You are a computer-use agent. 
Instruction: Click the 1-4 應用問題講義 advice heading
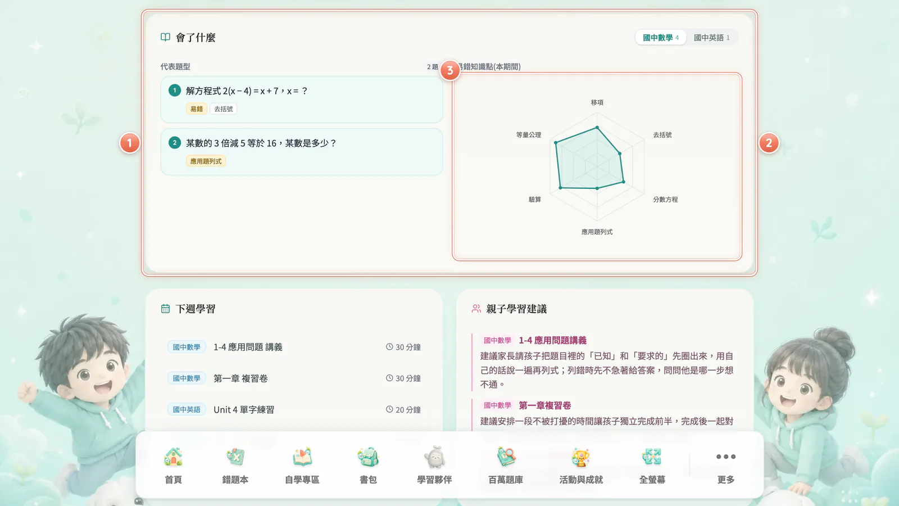click(x=552, y=340)
